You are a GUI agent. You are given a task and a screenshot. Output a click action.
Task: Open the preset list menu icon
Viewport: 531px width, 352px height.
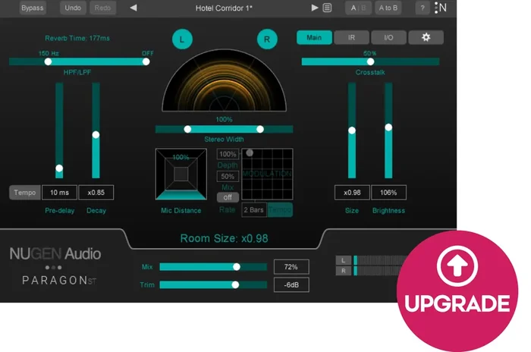point(327,8)
